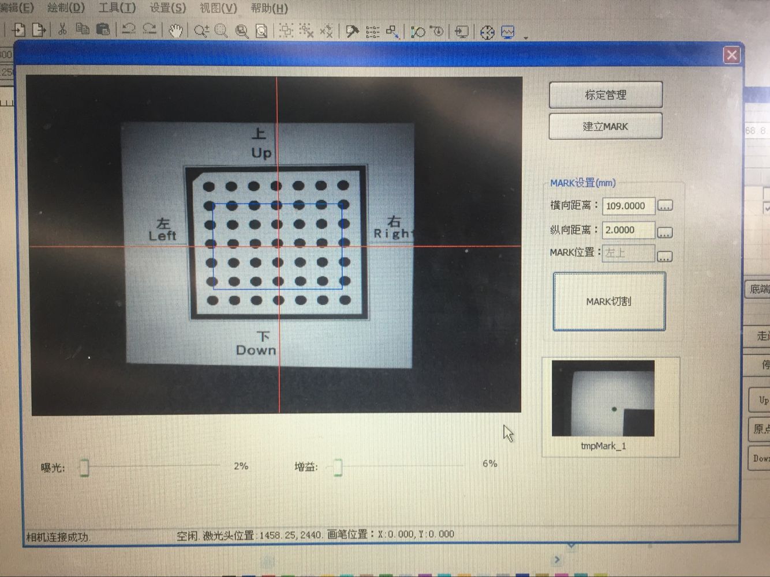The height and width of the screenshot is (577, 770).
Task: Click the 标定管理 button
Action: [x=605, y=95]
